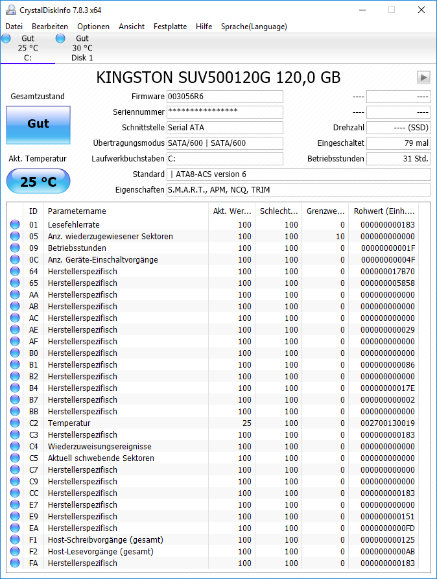This screenshot has height=579, width=437.
Task: Click the Übertragungsmodus field SATA/600
Action: pyautogui.click(x=224, y=143)
